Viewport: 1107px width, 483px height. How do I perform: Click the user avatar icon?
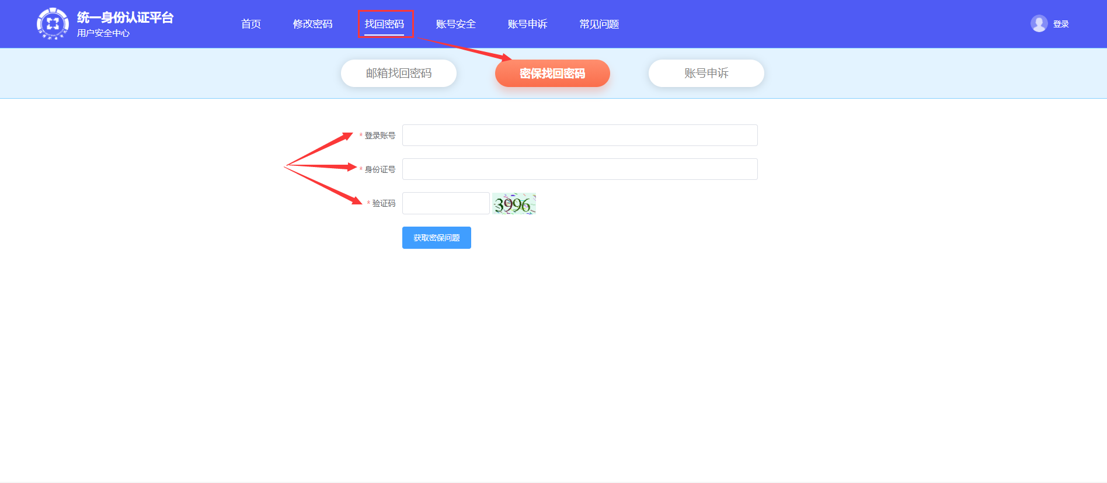[x=1039, y=24]
